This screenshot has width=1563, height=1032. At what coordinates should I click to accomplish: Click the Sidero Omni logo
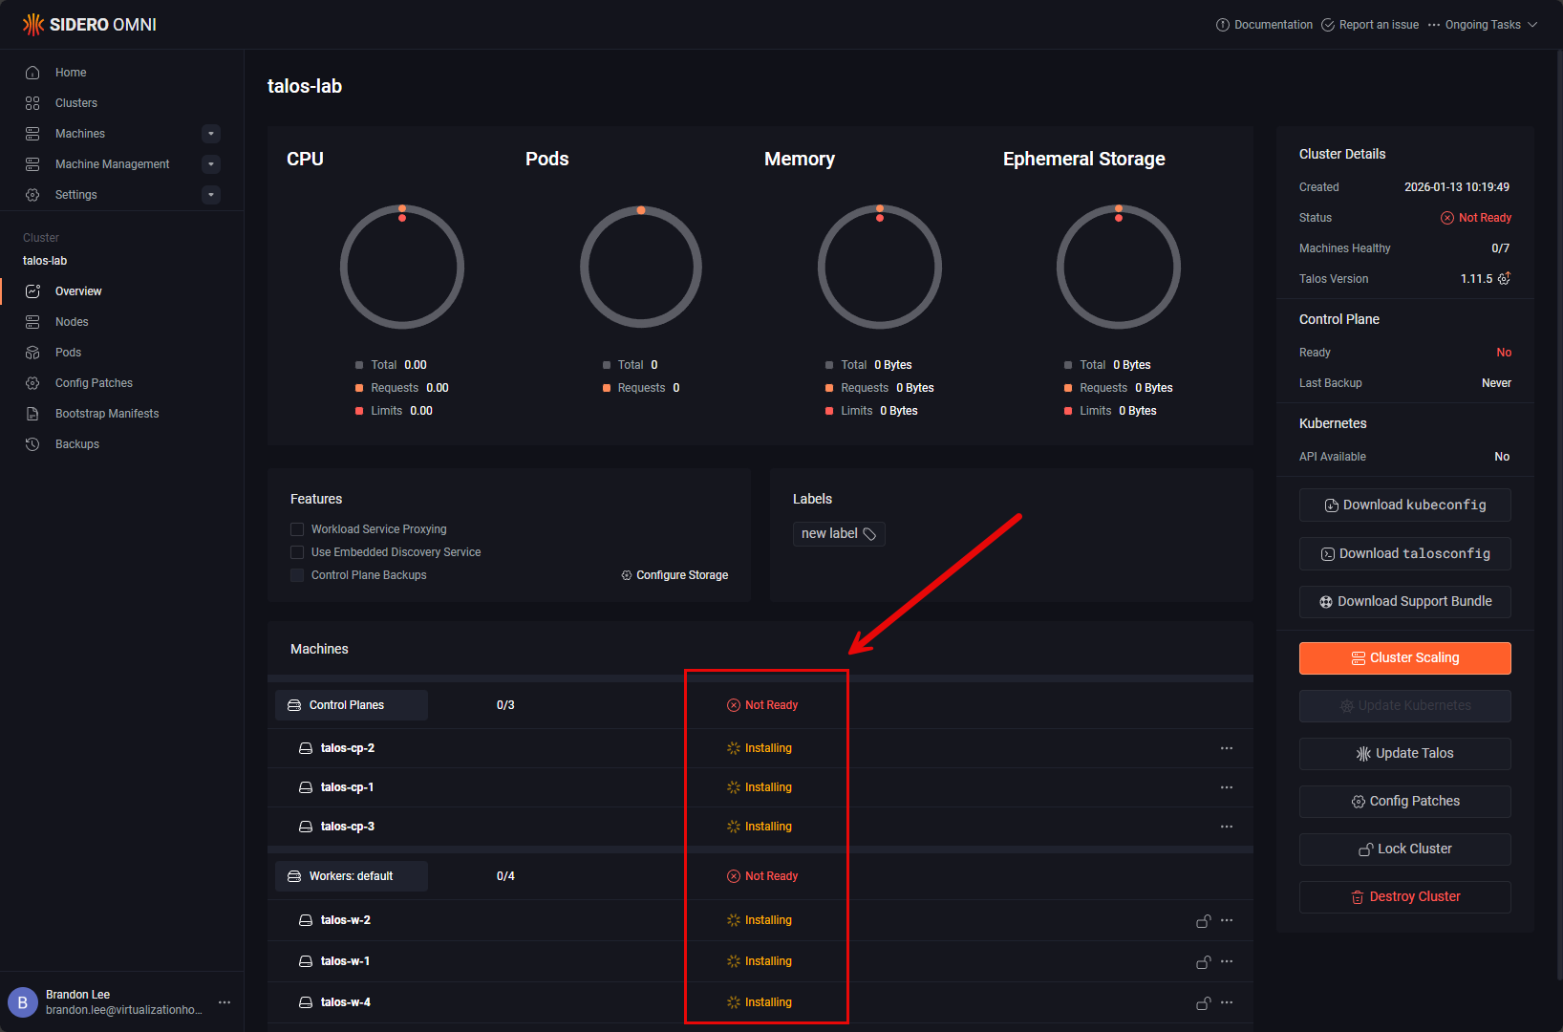[x=90, y=25]
